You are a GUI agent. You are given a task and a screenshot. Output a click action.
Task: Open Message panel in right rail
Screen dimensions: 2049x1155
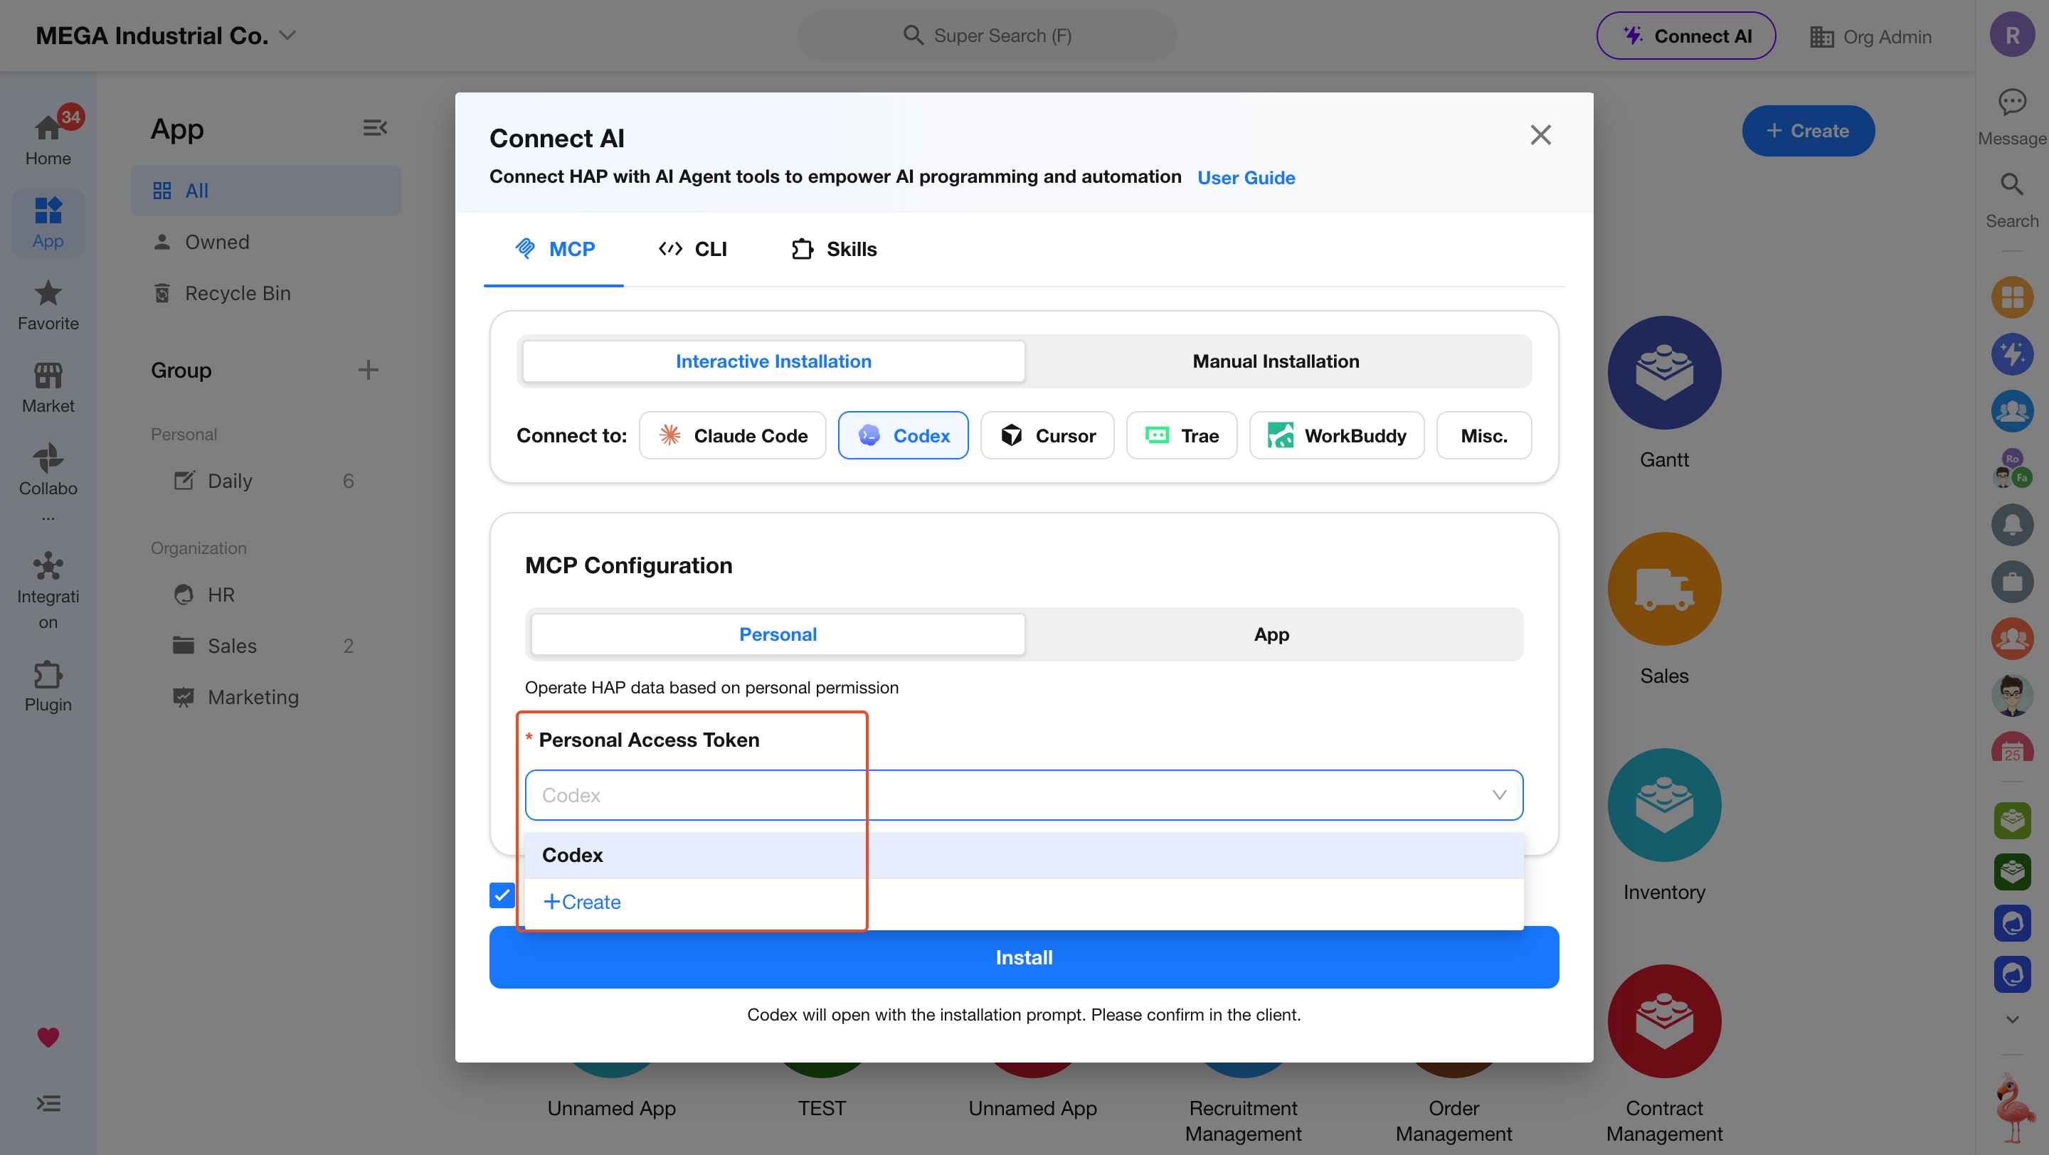tap(2011, 117)
